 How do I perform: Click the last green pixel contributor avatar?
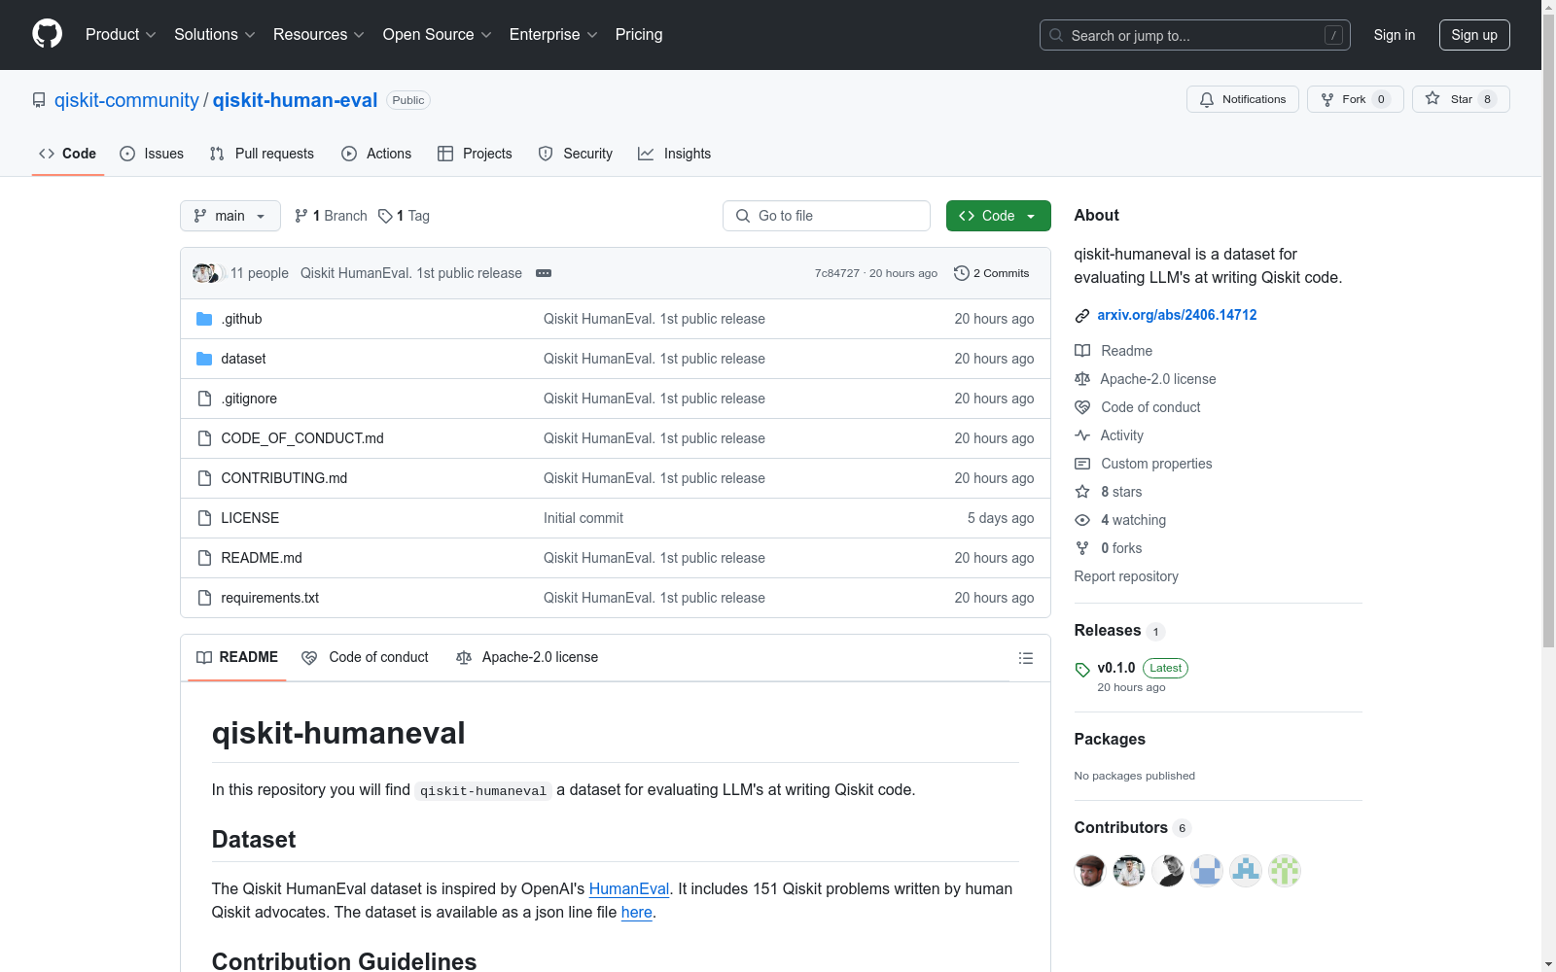click(x=1285, y=871)
